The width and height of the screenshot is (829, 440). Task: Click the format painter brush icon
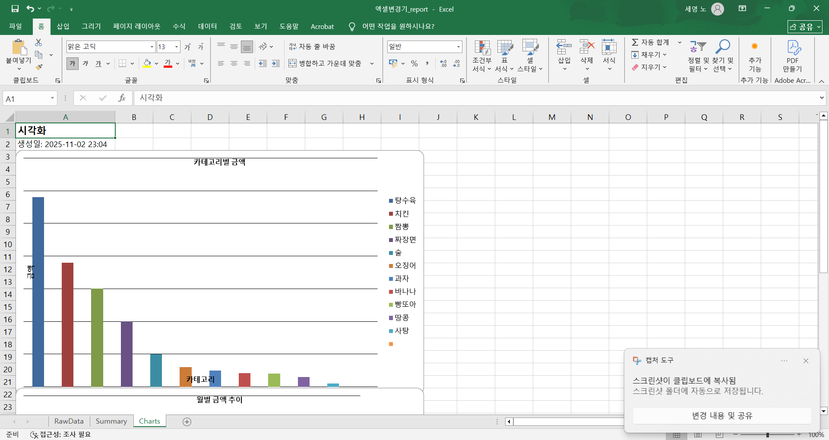click(39, 67)
